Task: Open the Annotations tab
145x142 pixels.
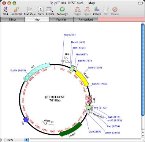Action: [86, 19]
